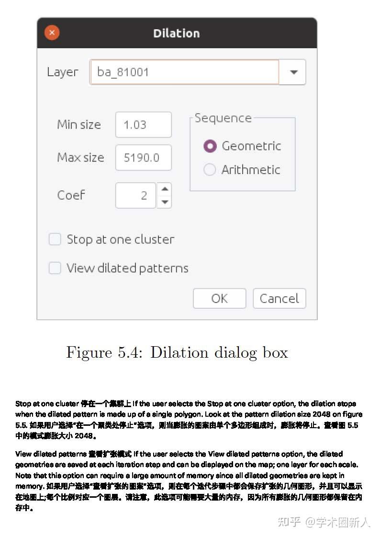Enable Stop at one cluster checkbox
380x538 pixels.
point(55,239)
